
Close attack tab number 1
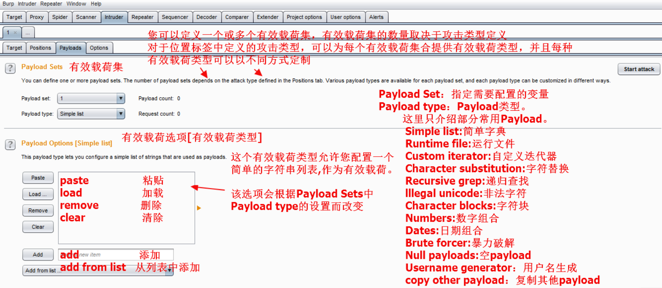(x=15, y=33)
